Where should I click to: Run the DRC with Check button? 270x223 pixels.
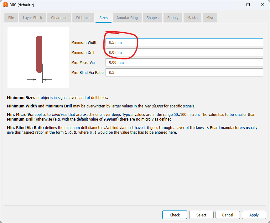pos(175,215)
